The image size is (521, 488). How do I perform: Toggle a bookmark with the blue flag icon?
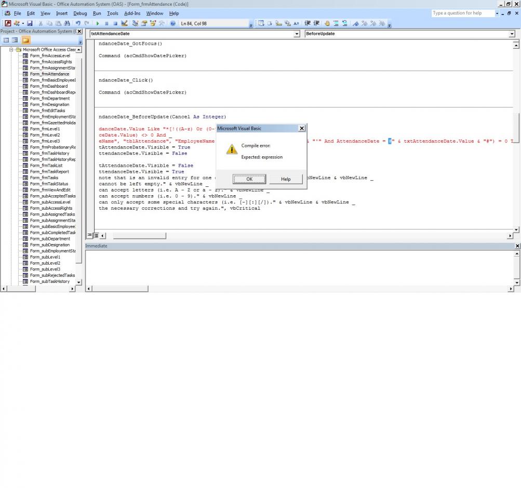(x=356, y=23)
